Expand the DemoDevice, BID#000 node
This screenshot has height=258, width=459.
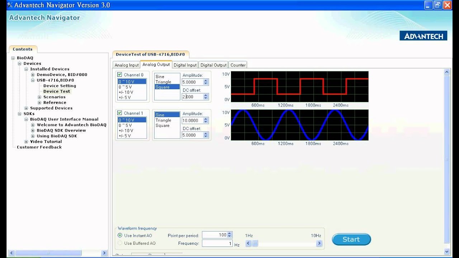[x=33, y=75]
